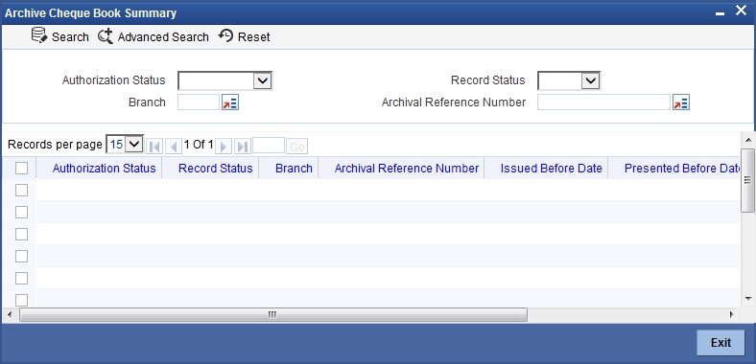This screenshot has width=756, height=364.
Task: Go to previous page of records
Action: point(173,147)
